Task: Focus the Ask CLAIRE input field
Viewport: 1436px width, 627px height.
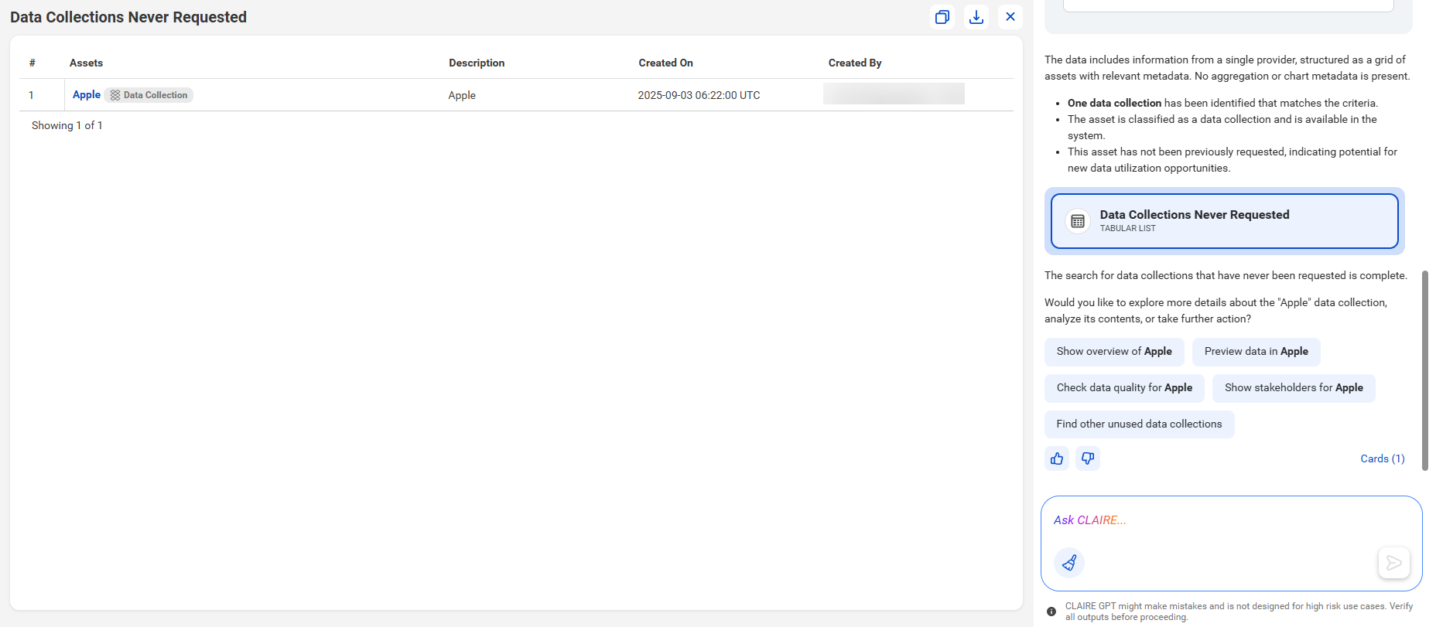Action: point(1230,520)
